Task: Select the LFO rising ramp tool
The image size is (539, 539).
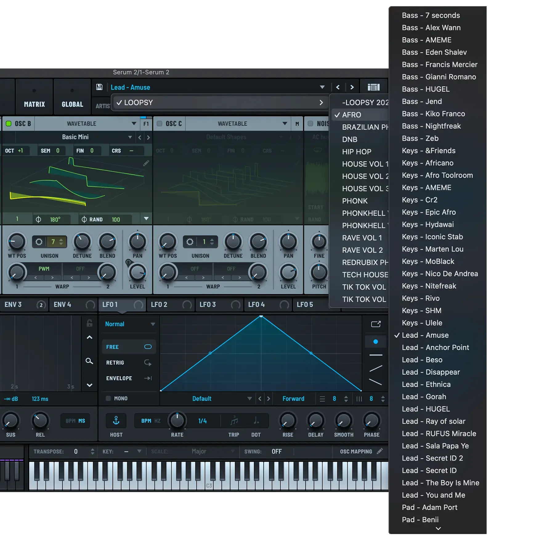Action: tap(376, 368)
